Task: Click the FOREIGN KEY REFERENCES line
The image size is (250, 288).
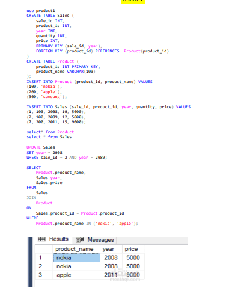Action: [102, 51]
